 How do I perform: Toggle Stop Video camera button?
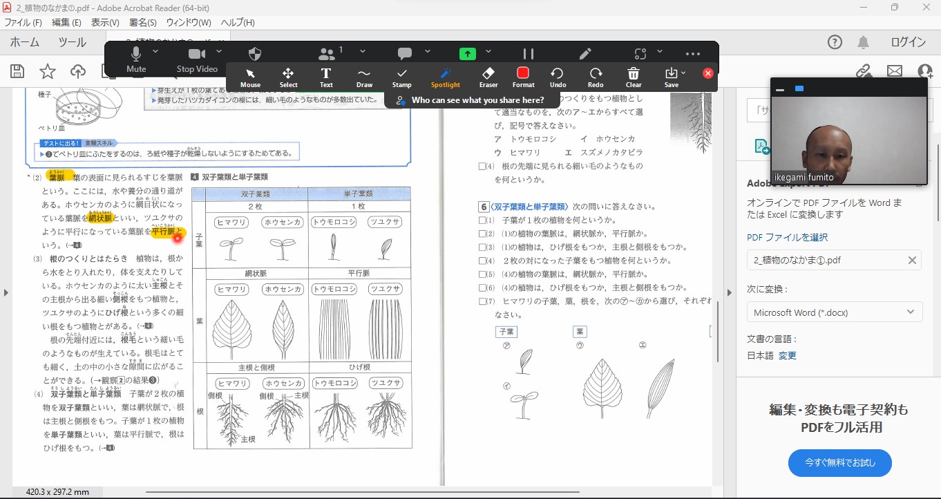pyautogui.click(x=197, y=59)
